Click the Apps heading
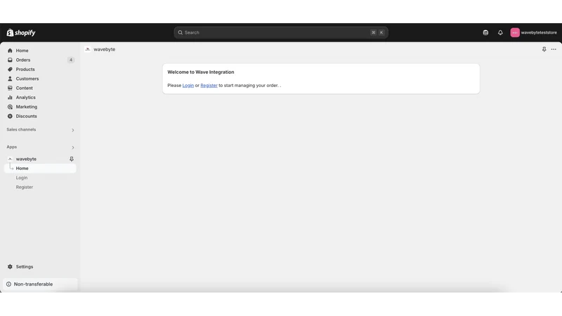The width and height of the screenshot is (562, 316). tap(11, 147)
